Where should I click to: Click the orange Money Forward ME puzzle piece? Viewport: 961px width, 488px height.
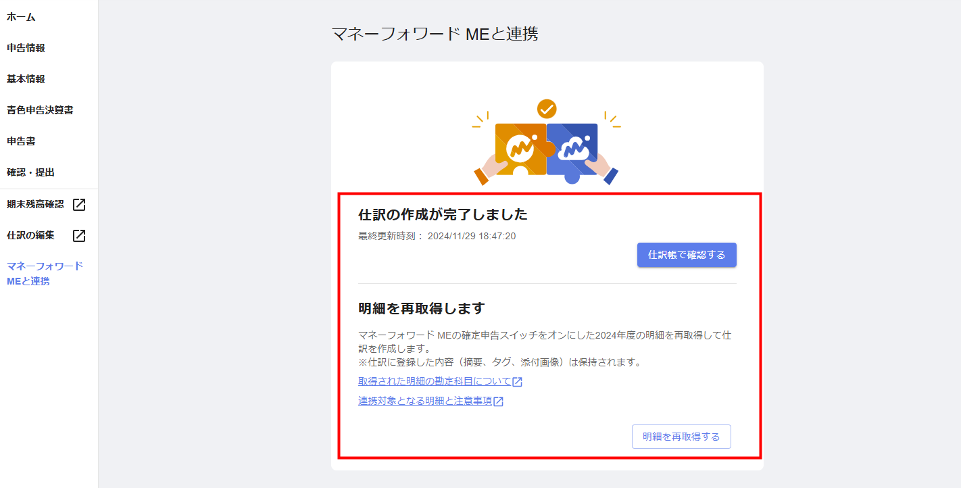520,149
